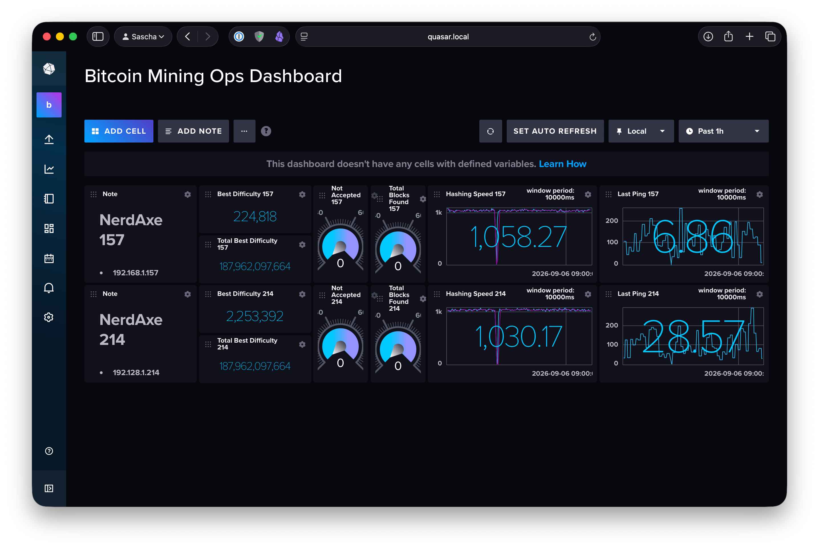Open the three-dots more options menu
819x549 pixels.
coord(244,131)
